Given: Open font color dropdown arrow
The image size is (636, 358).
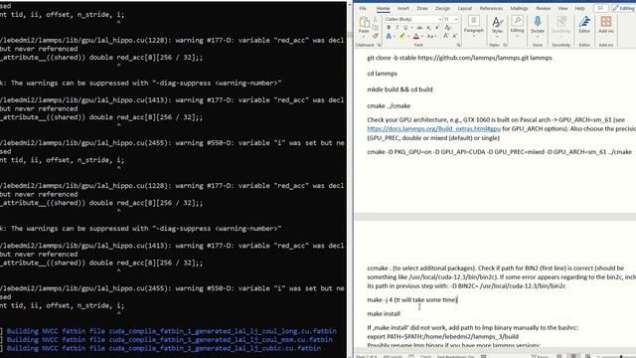Looking at the screenshot, I should point(422,36).
